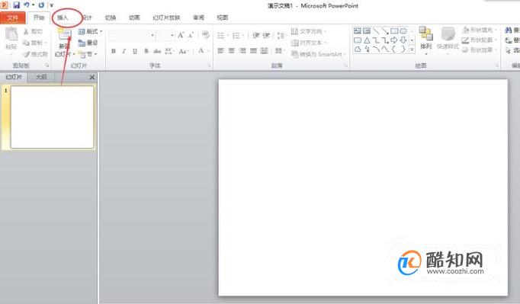The width and height of the screenshot is (520, 304).
Task: Select the Text Box shape in gallery
Action: (357, 31)
